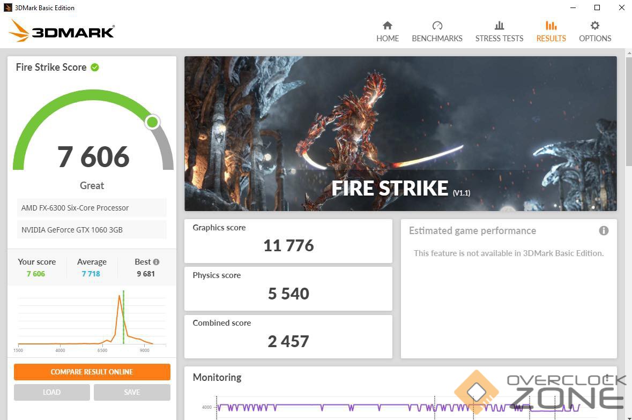Click the Monitoring heading

(217, 377)
